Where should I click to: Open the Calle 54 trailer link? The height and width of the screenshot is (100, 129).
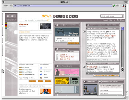[x=63, y=55]
